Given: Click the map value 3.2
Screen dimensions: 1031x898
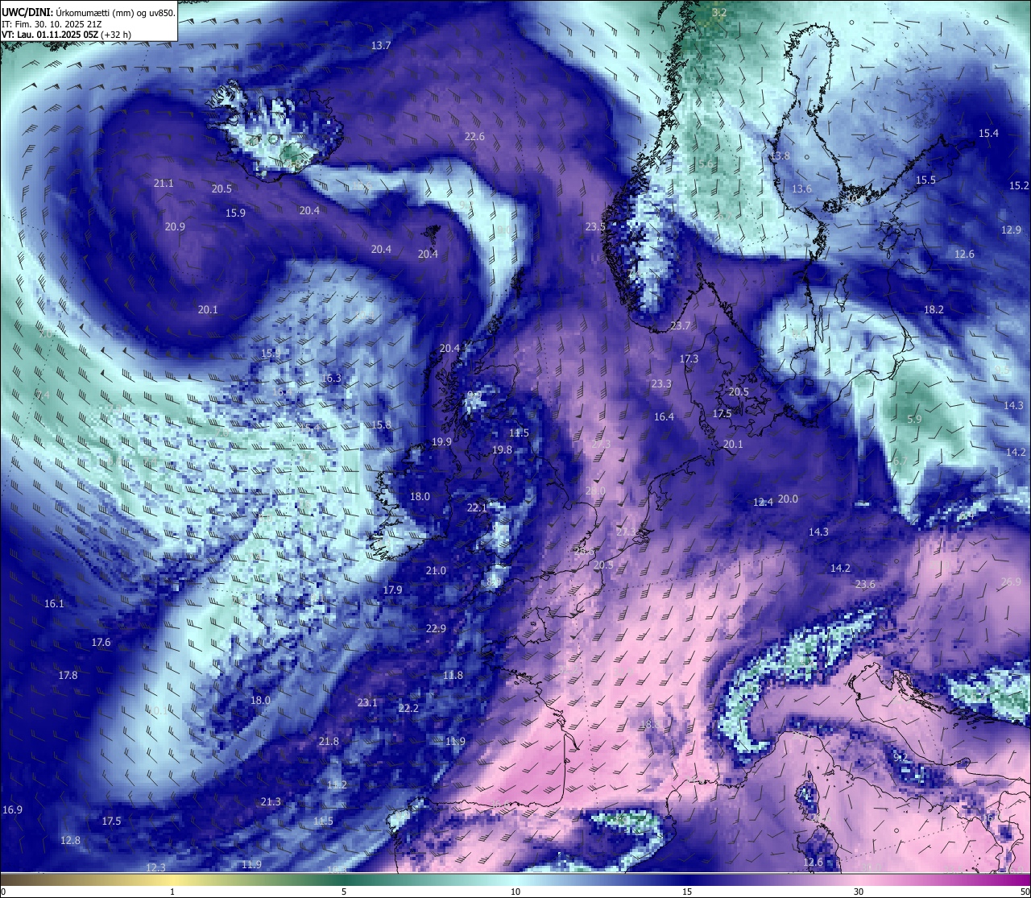Looking at the screenshot, I should coord(720,13).
